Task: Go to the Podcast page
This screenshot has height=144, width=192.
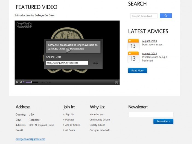Action: [x=69, y=120]
